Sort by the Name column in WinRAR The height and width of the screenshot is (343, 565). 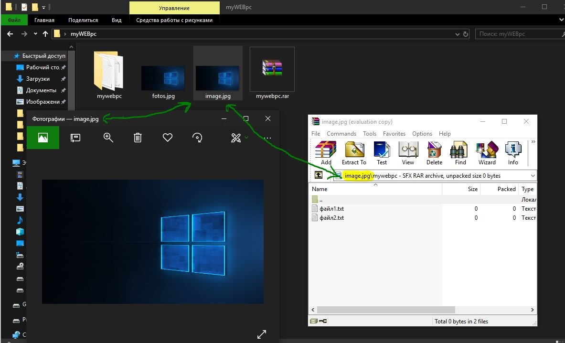tap(375, 189)
